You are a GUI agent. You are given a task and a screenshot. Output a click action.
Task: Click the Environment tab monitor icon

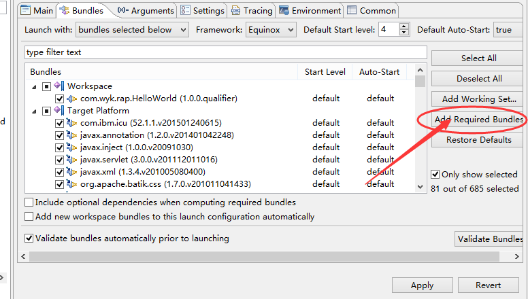click(284, 10)
